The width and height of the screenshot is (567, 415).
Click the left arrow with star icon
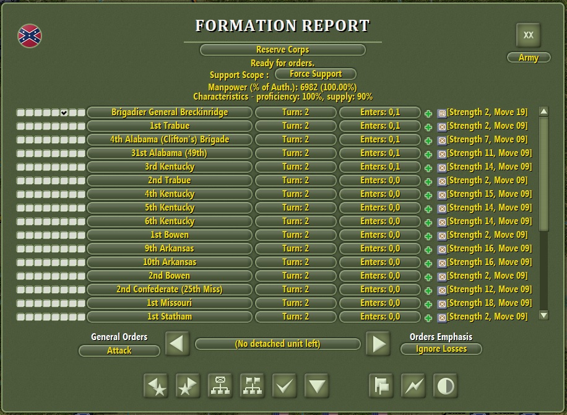pyautogui.click(x=156, y=386)
